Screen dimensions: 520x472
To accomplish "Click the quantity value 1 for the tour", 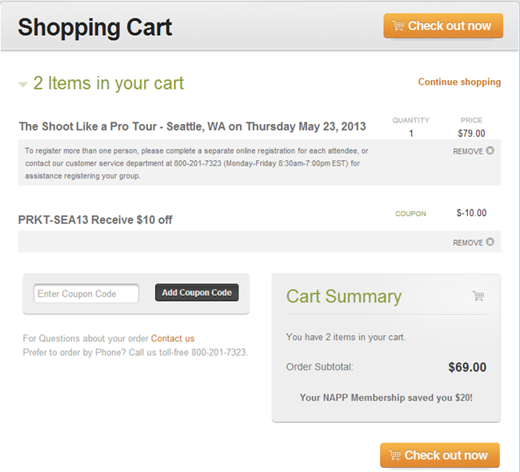I will click(x=411, y=134).
